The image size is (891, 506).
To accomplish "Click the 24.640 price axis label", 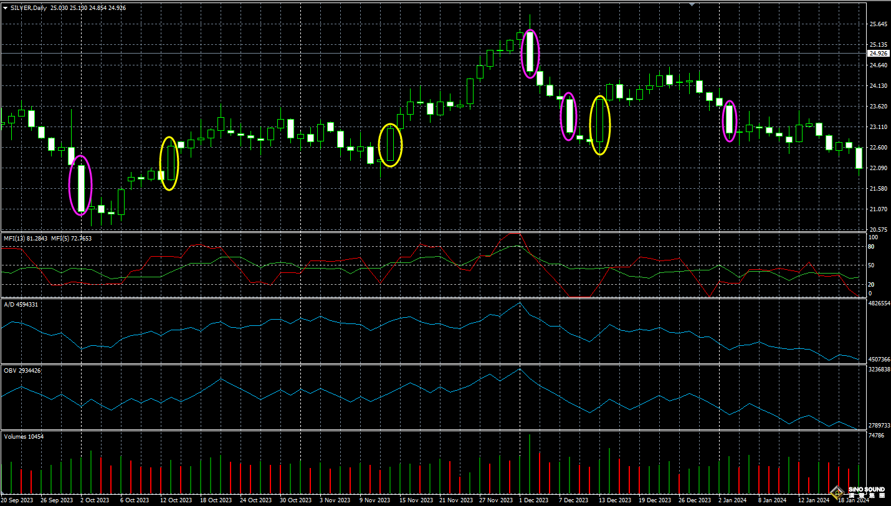I will pyautogui.click(x=877, y=65).
